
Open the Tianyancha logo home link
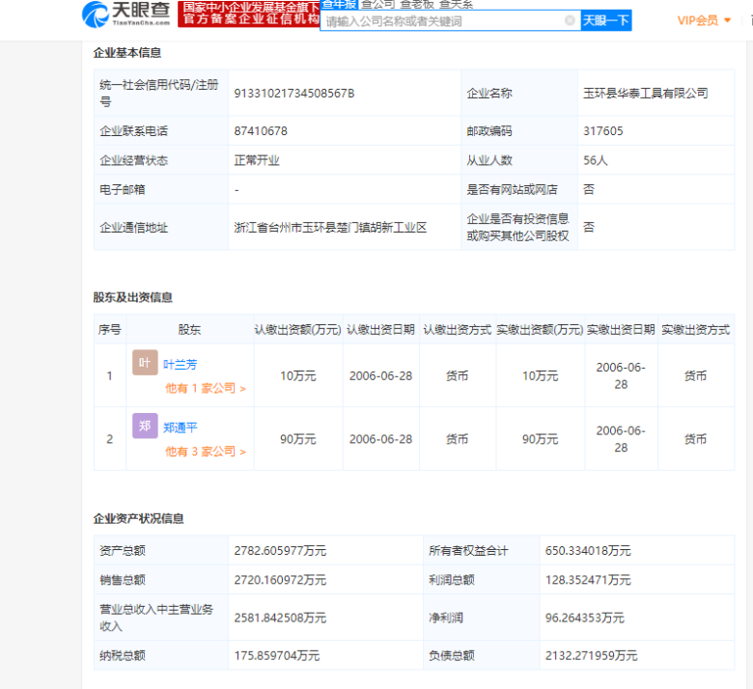pyautogui.click(x=125, y=14)
